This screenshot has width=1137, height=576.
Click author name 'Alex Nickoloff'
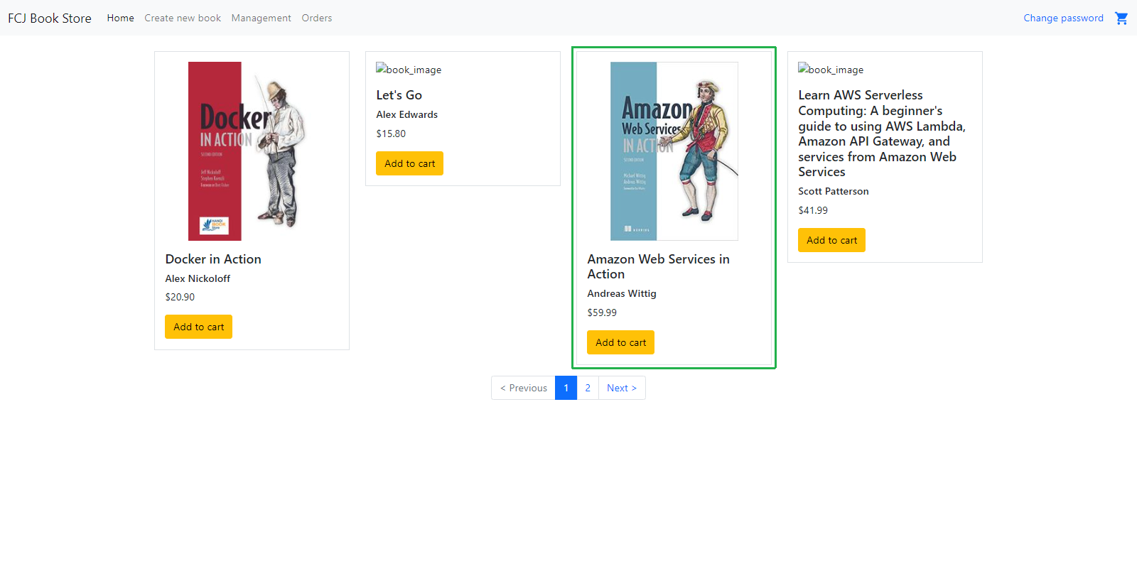[x=198, y=278]
